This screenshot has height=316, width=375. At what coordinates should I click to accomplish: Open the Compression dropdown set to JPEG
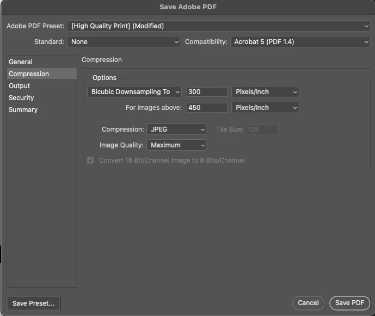coord(176,129)
